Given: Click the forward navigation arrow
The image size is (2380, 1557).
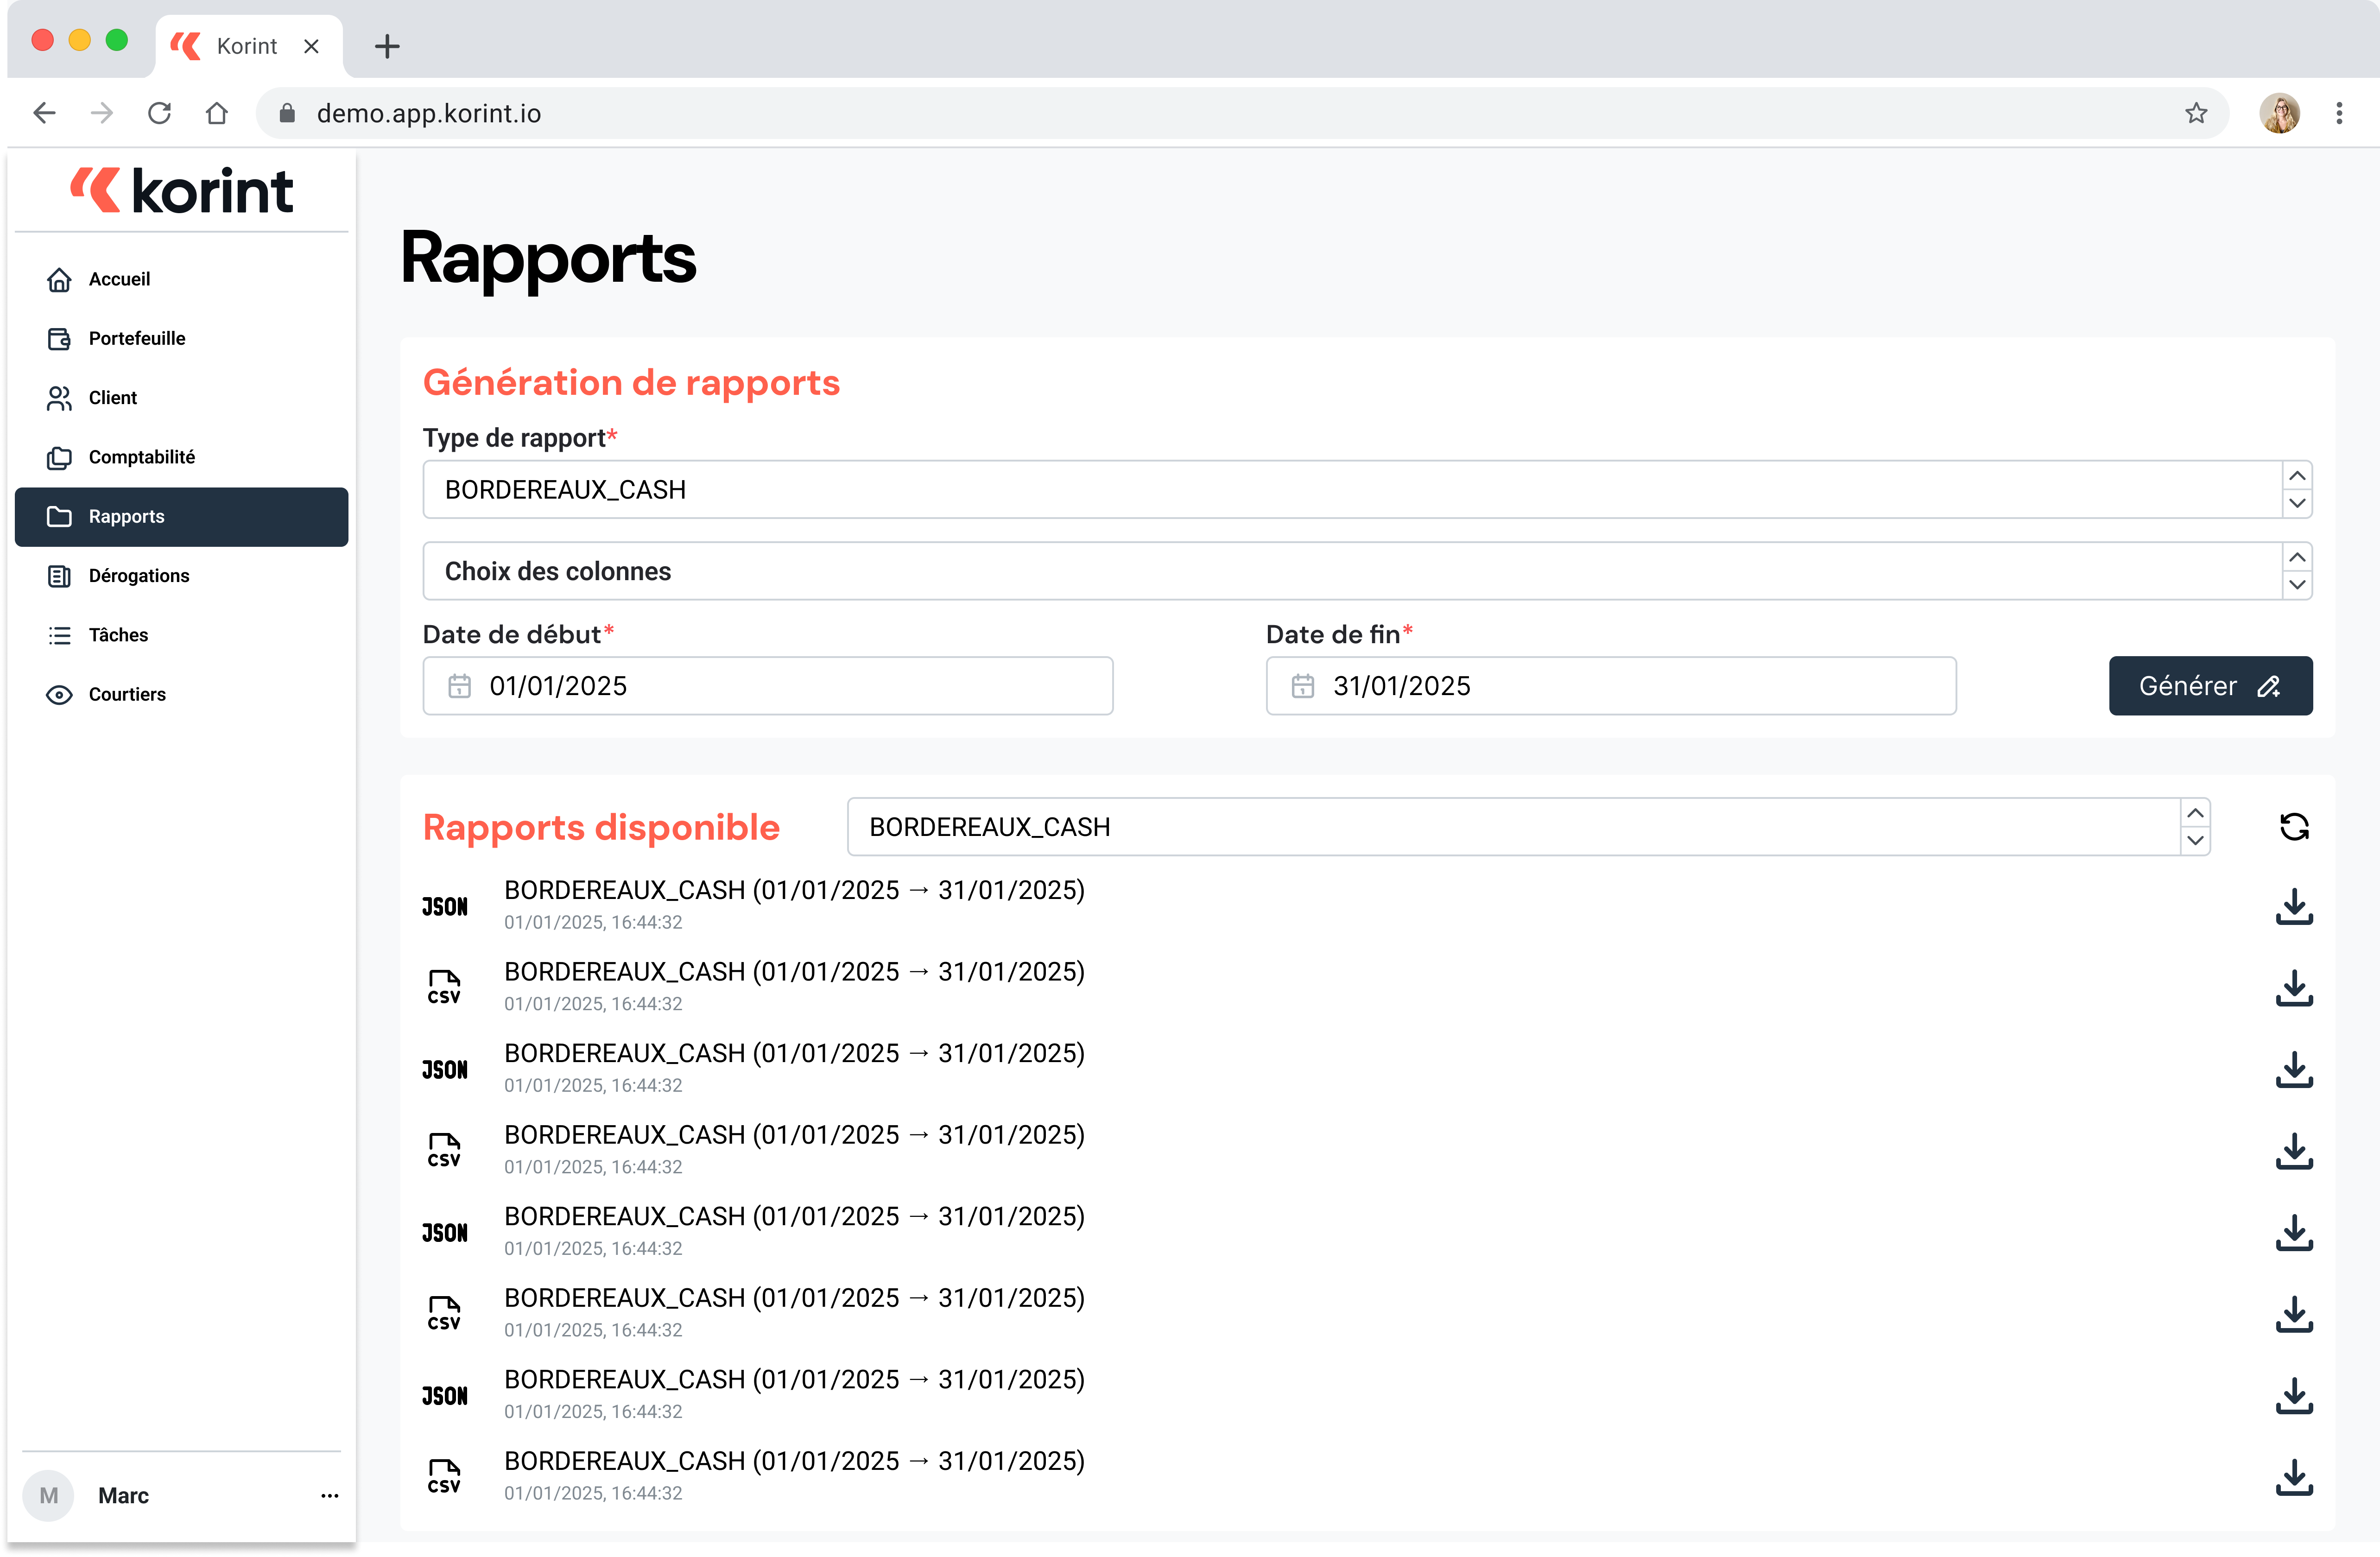Looking at the screenshot, I should point(101,113).
